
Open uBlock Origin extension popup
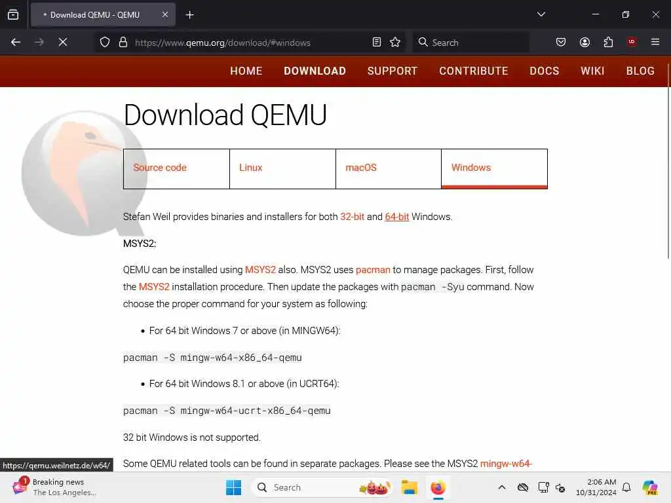[632, 42]
